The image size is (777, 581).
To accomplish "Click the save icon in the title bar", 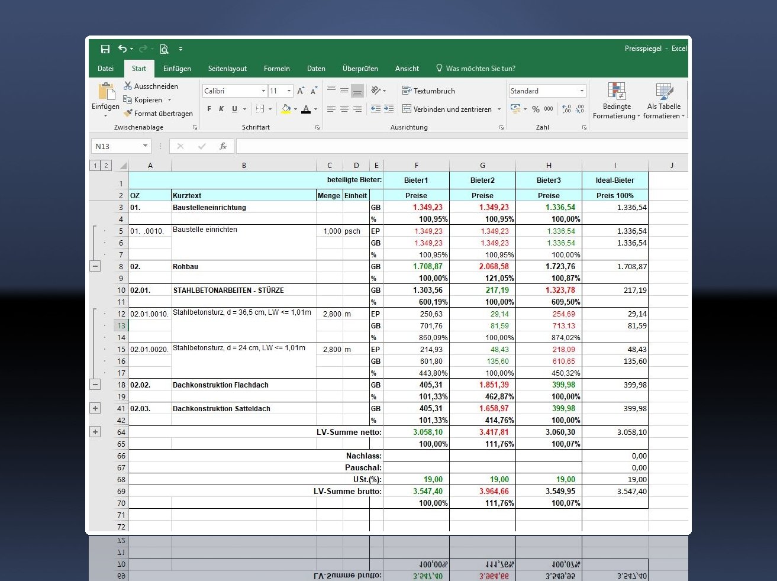I will click(x=105, y=49).
